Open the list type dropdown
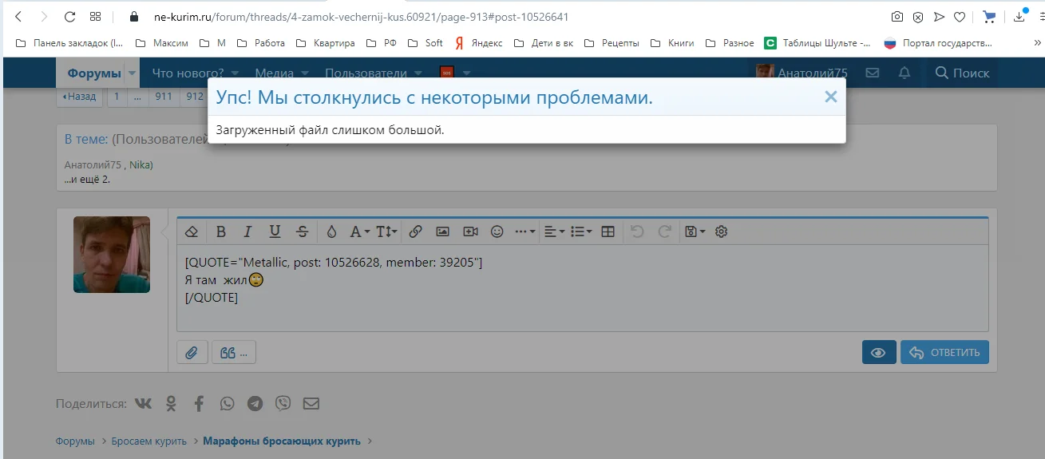 tap(582, 231)
